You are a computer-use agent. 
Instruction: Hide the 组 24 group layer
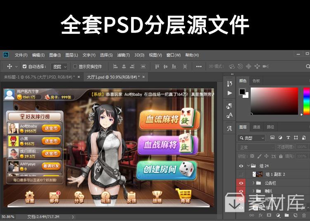pyautogui.click(x=241, y=166)
